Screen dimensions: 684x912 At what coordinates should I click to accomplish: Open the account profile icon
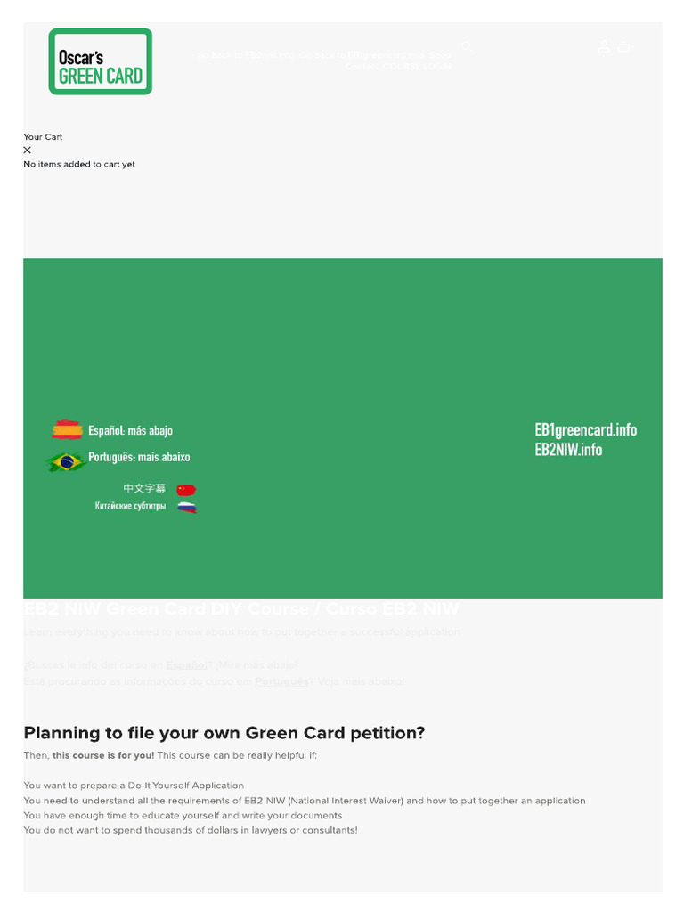pos(604,46)
